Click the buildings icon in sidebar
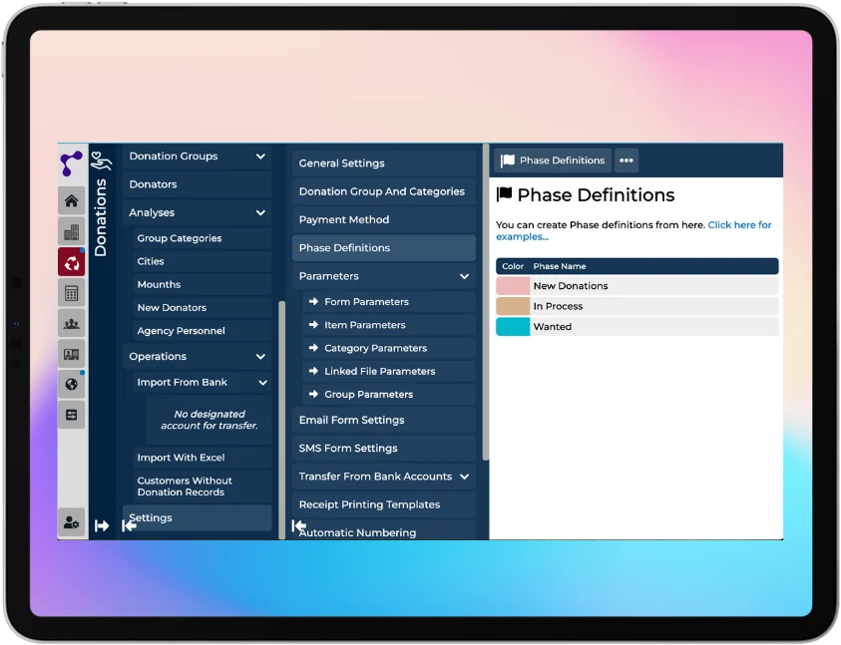This screenshot has width=841, height=645. [71, 232]
